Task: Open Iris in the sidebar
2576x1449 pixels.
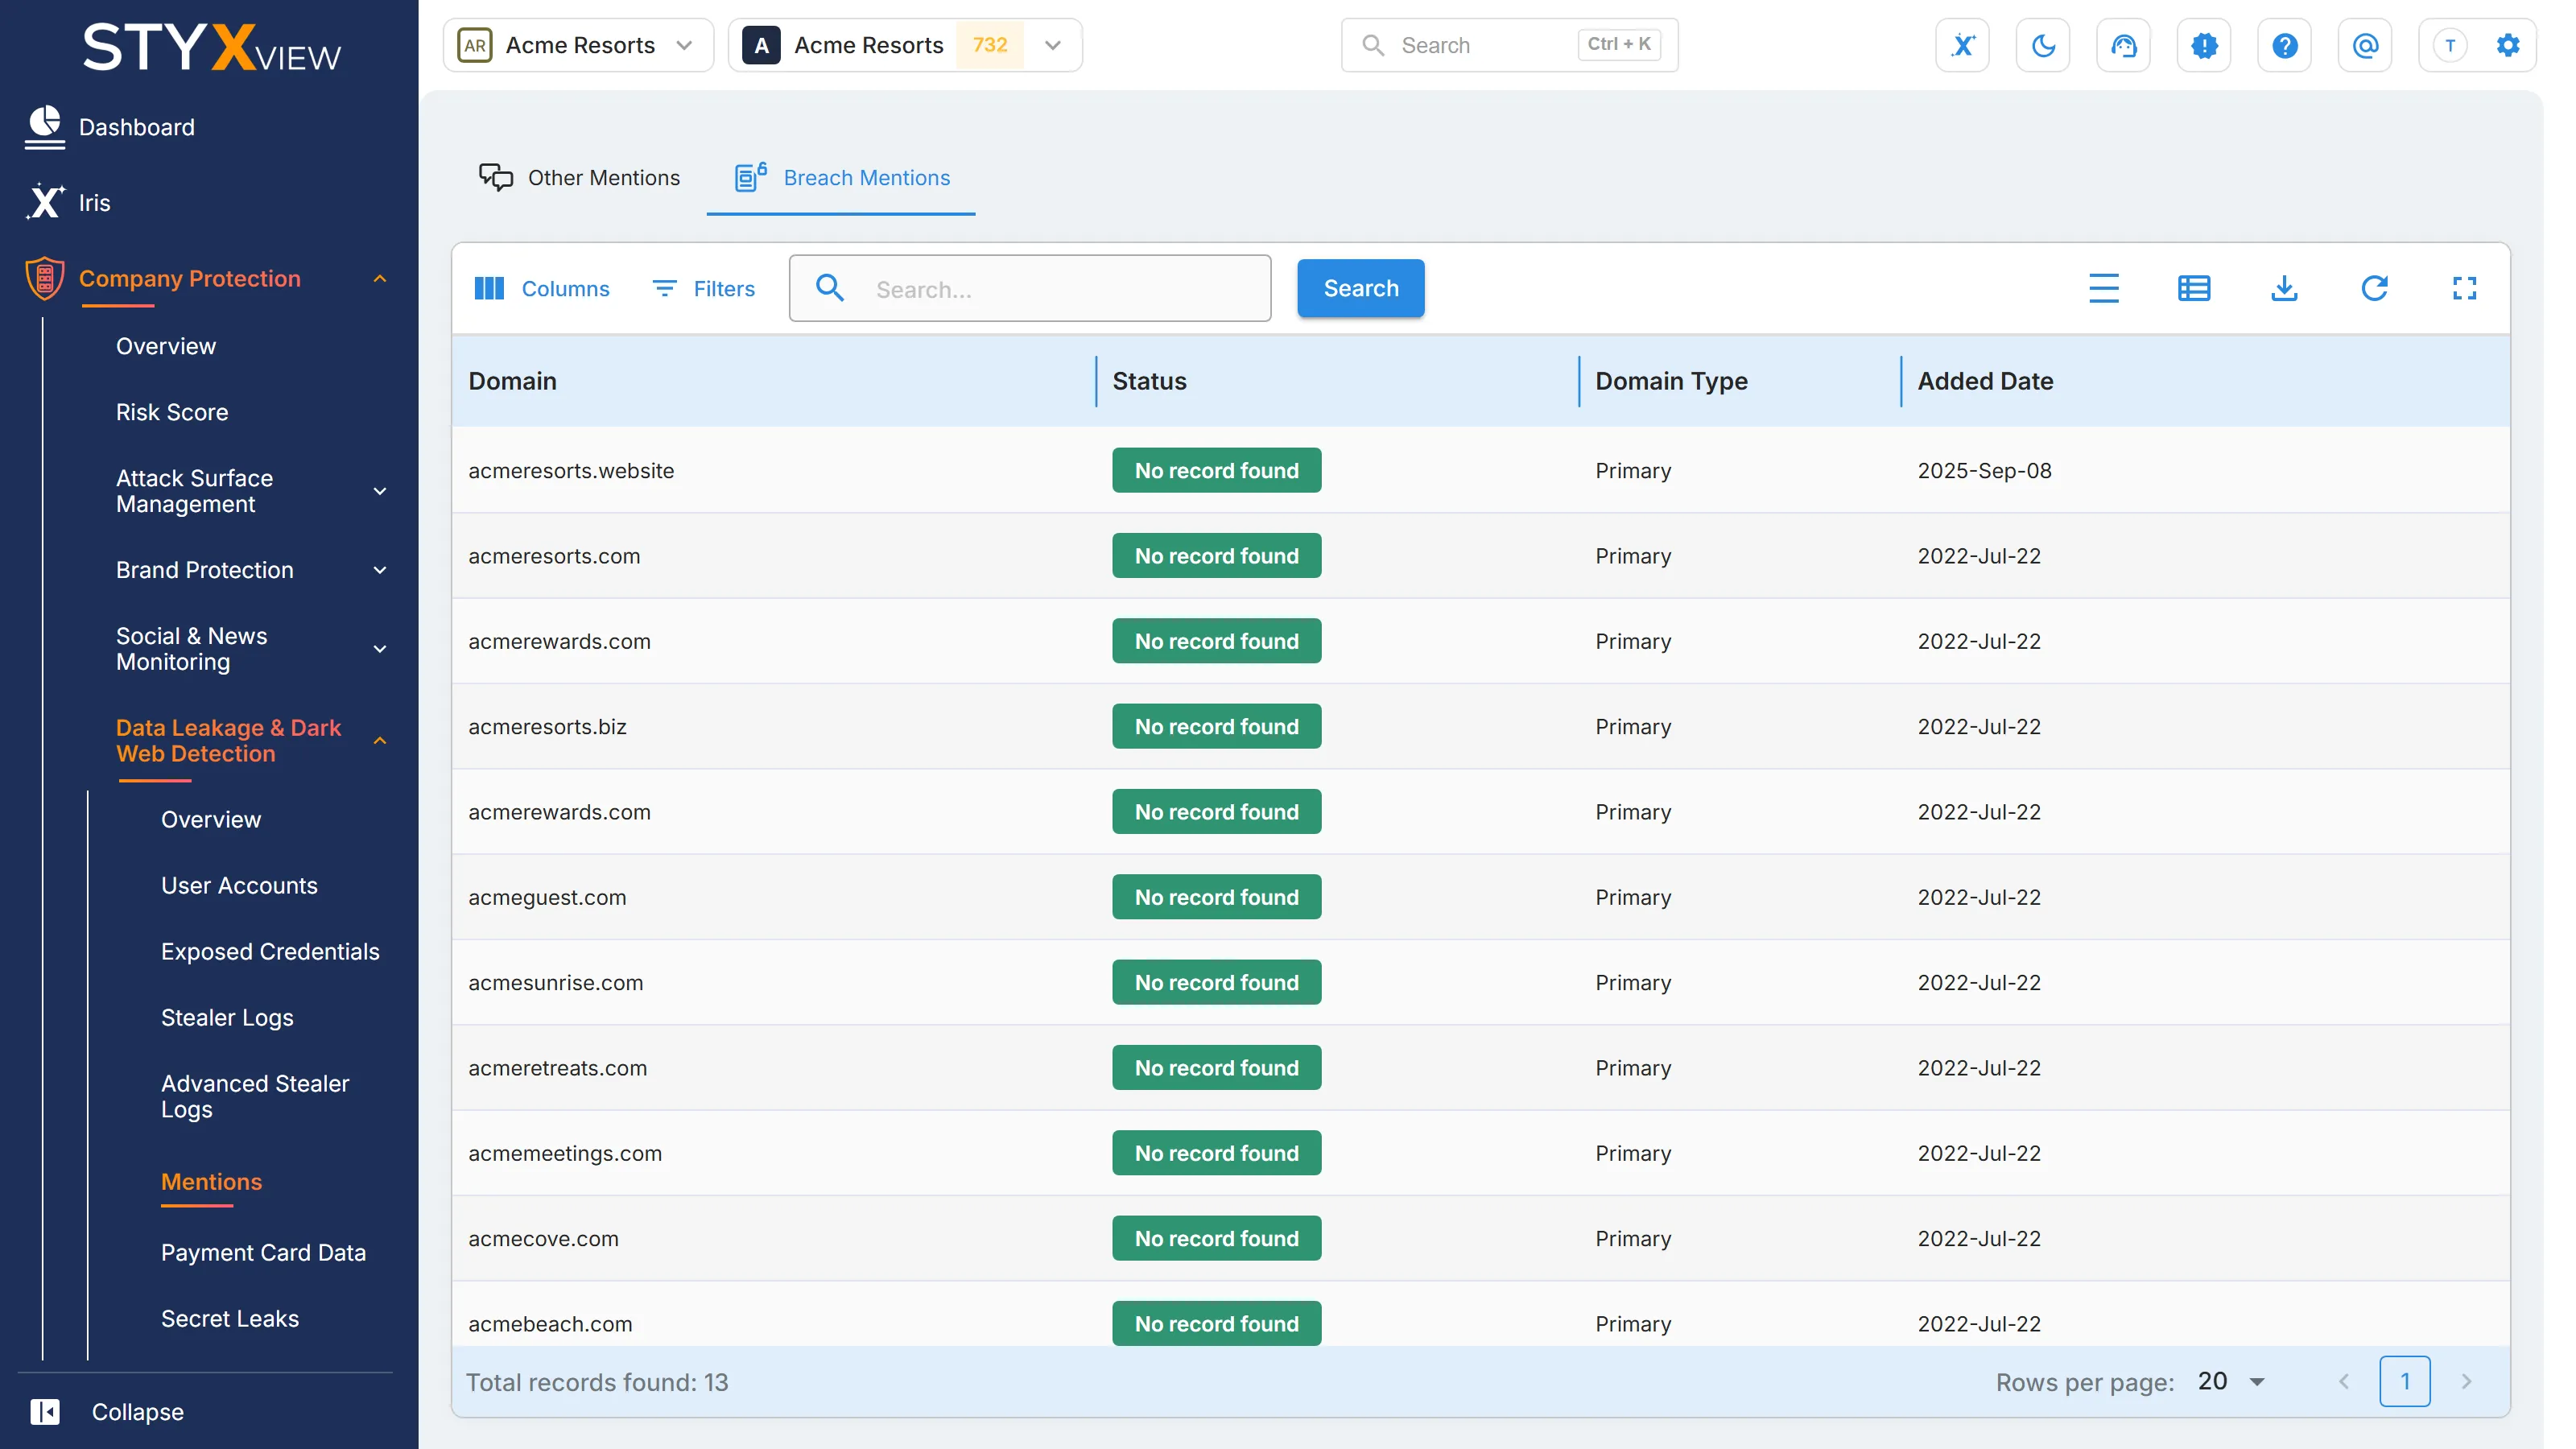Action: 68,202
